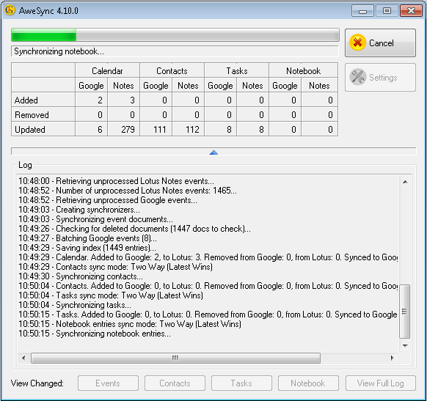Click log line 'Contacts sync mode: Two Way'
The width and height of the screenshot is (427, 401).
(x=115, y=267)
